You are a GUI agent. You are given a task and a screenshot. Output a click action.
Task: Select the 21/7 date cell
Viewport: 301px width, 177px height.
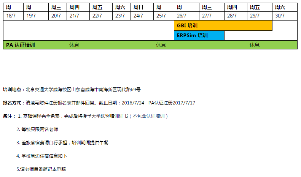[x=78, y=16]
